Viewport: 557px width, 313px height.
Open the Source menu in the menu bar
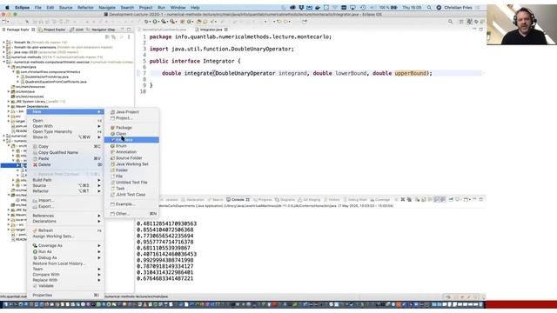pos(66,8)
